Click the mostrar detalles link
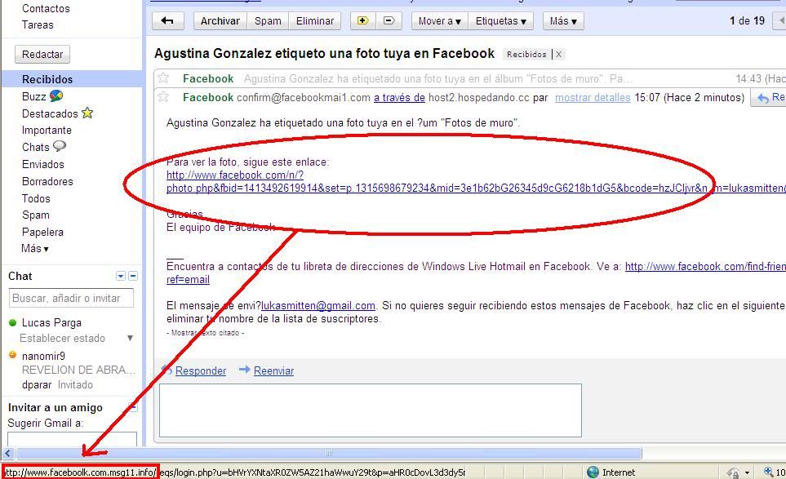 593,97
